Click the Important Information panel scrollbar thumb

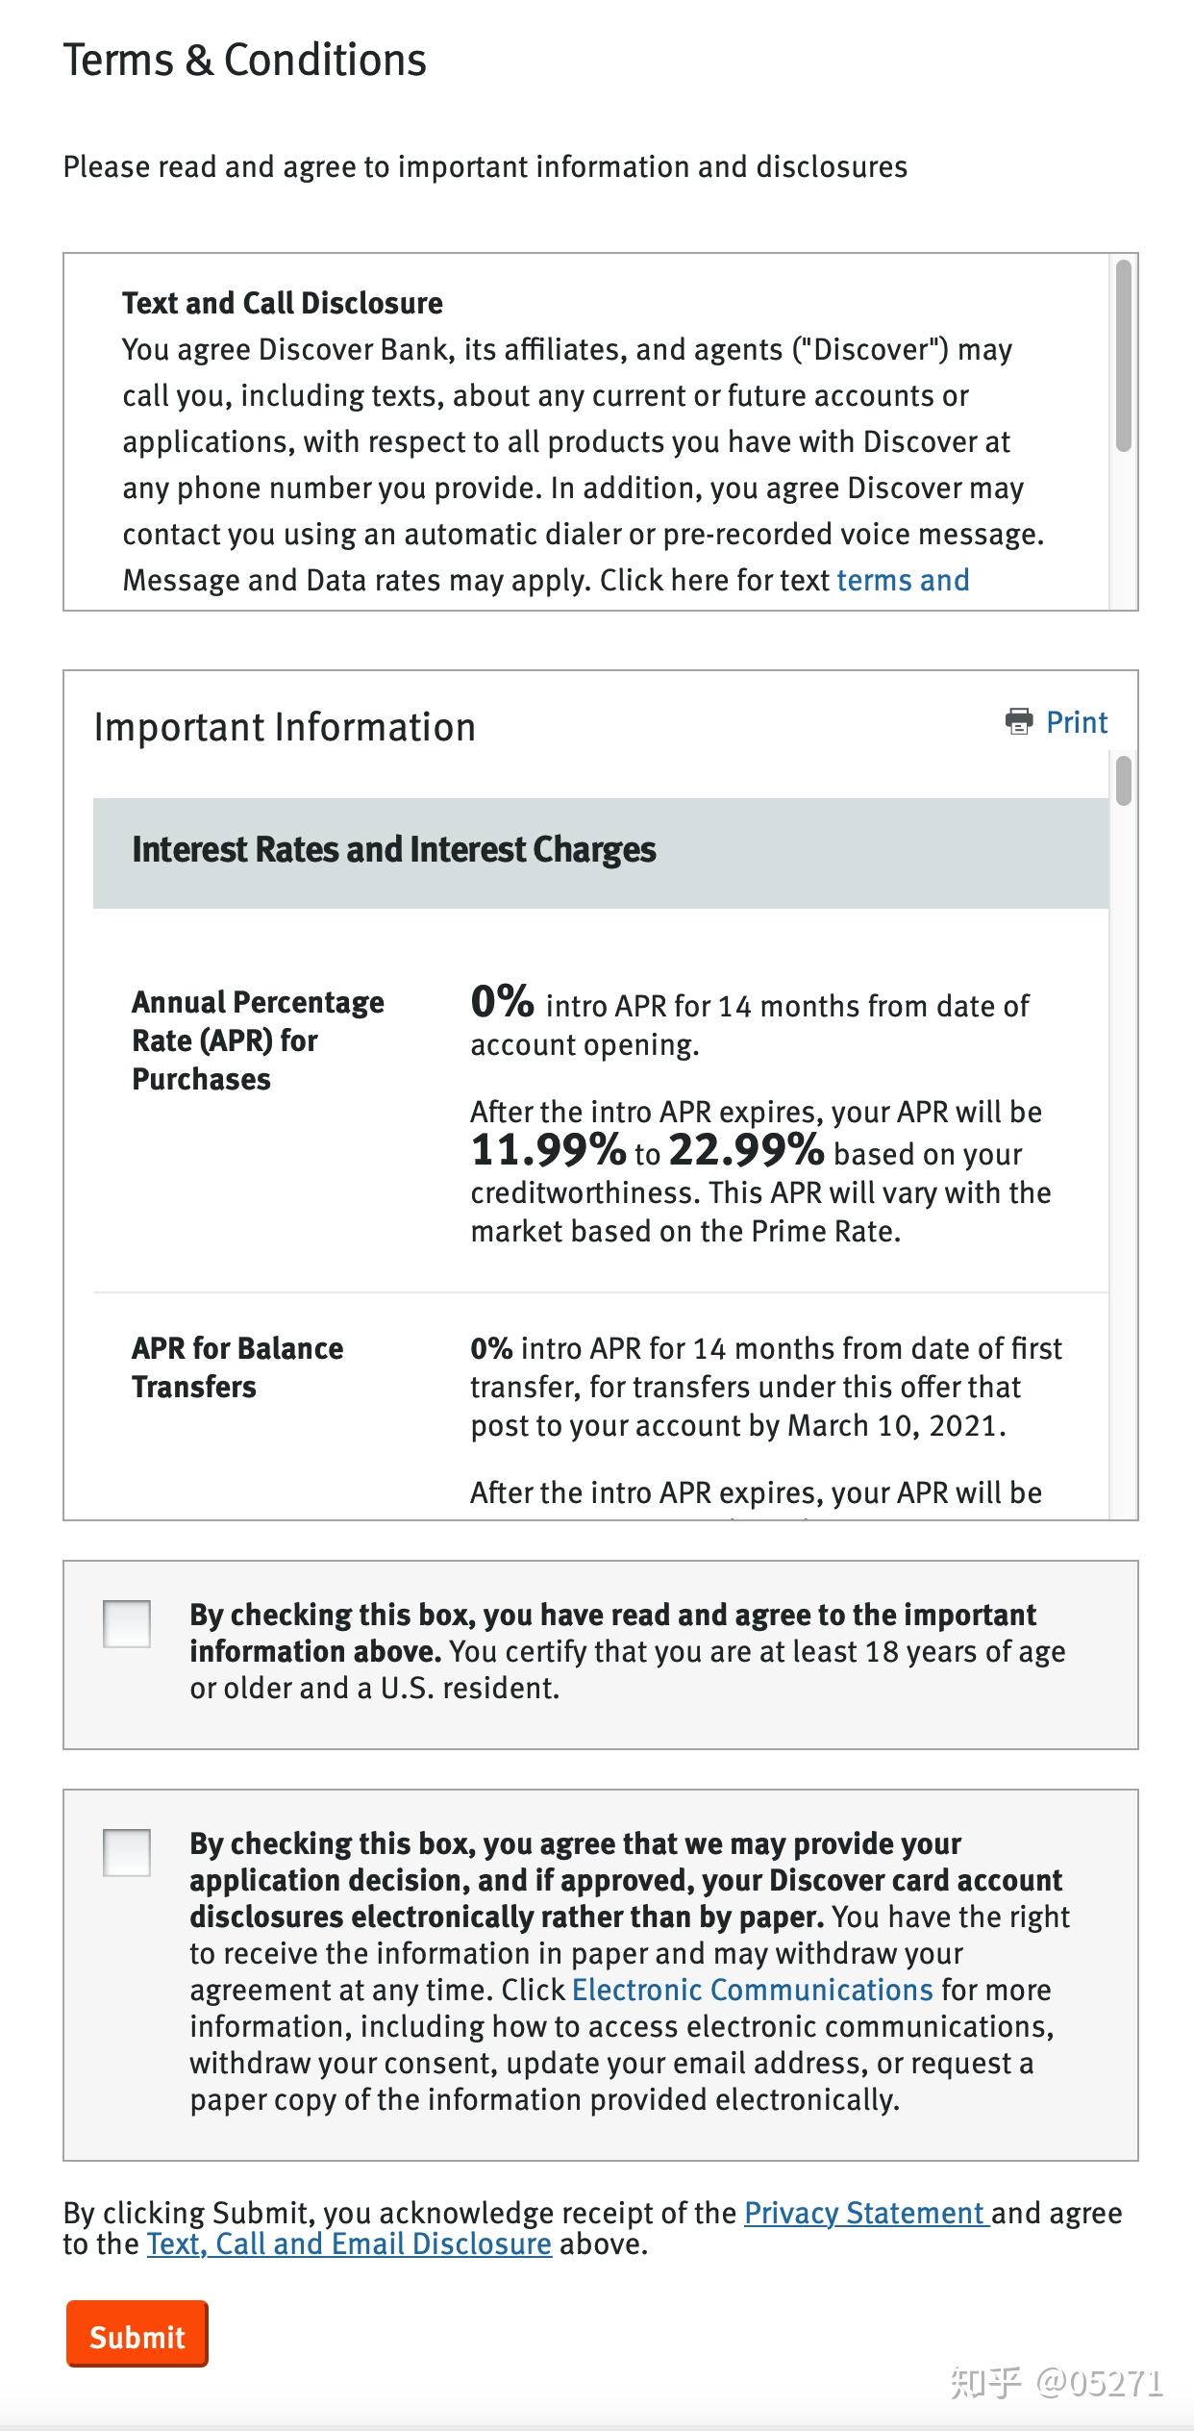(x=1123, y=780)
